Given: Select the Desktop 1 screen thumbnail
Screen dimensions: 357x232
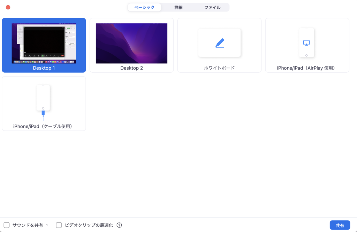Looking at the screenshot, I should (44, 43).
